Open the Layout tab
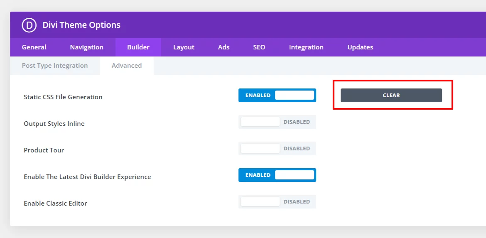The width and height of the screenshot is (486, 238). point(184,47)
